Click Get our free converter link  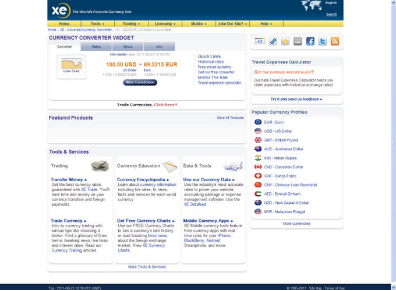[x=216, y=72]
